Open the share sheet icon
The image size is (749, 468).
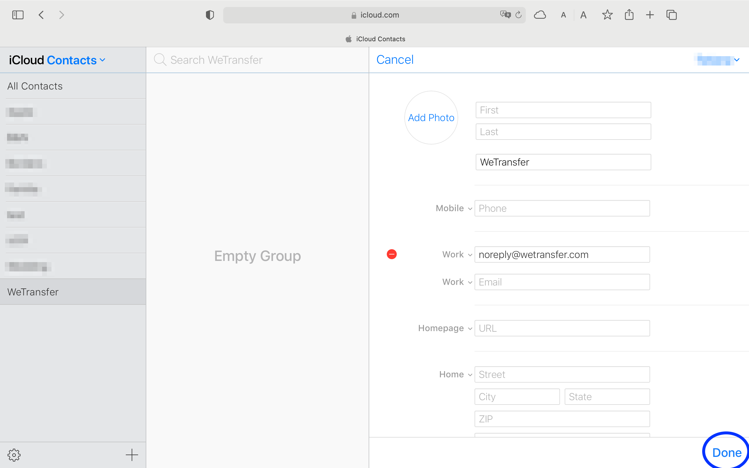(x=629, y=15)
